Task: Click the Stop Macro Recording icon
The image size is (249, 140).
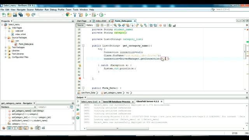Action: click(x=165, y=25)
